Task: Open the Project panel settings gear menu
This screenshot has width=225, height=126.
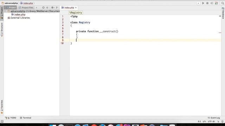Action: coord(53,7)
